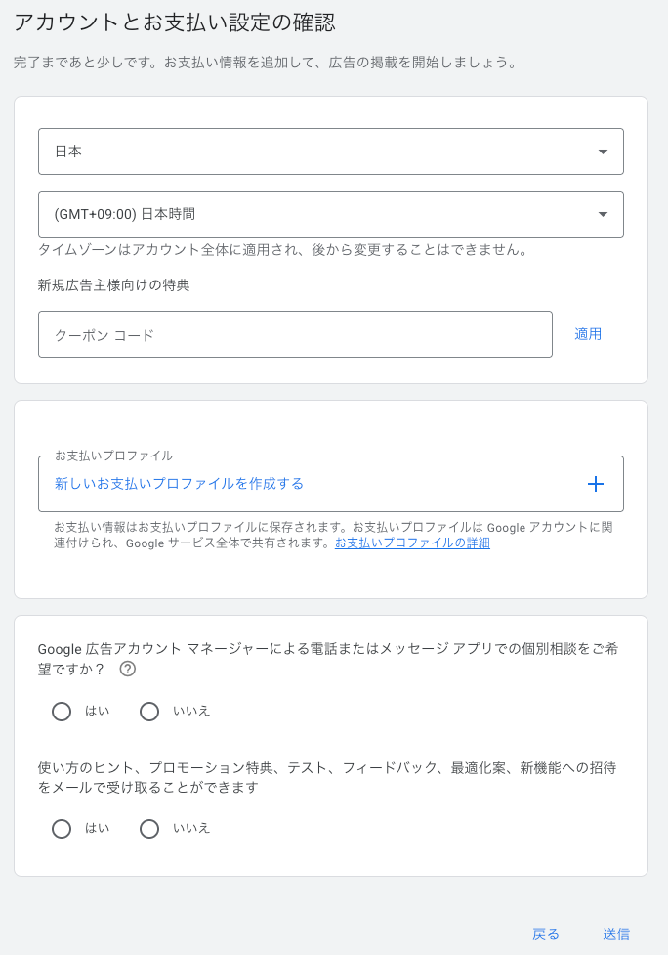668x955 pixels.
Task: Select いいえ to decline promotional emails
Action: point(149,828)
